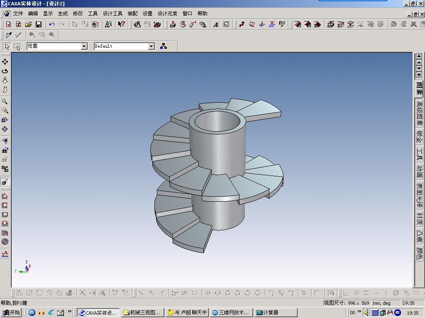Click the new design environment icon
425x318 pixels.
[8, 24]
